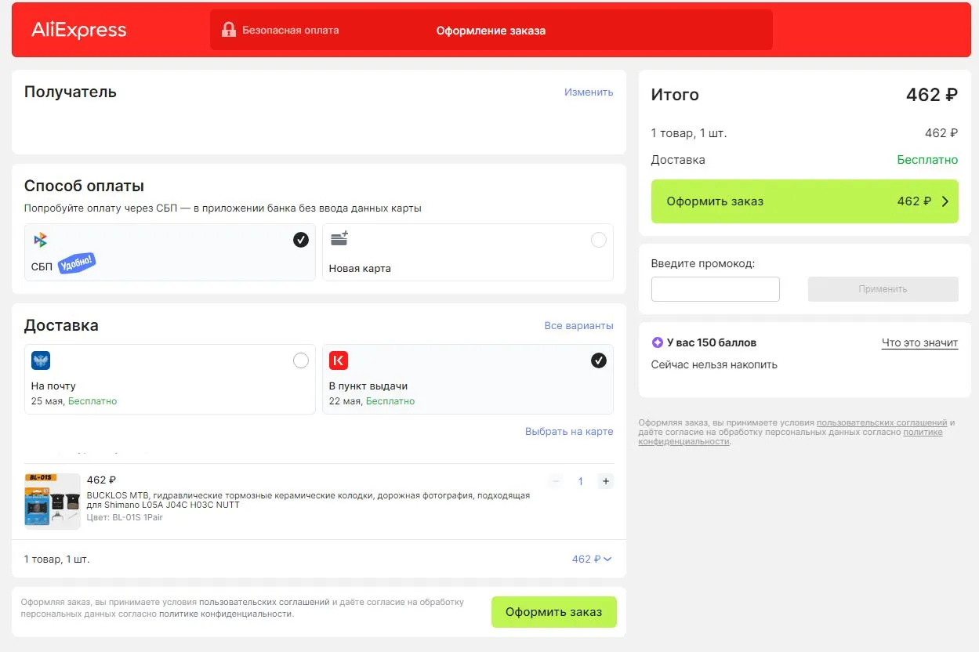The height and width of the screenshot is (652, 979).
Task: Click green 'Бесплатно' delivery value in summary
Action: 927,160
